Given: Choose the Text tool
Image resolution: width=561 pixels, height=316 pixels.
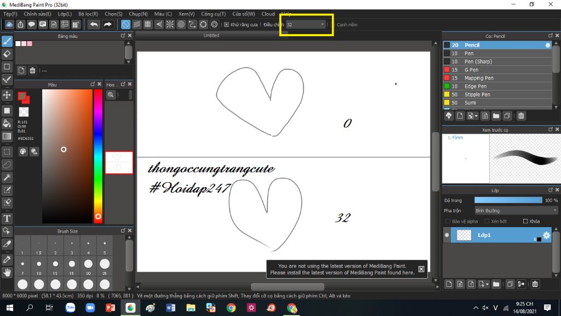Looking at the screenshot, I should click(x=7, y=218).
